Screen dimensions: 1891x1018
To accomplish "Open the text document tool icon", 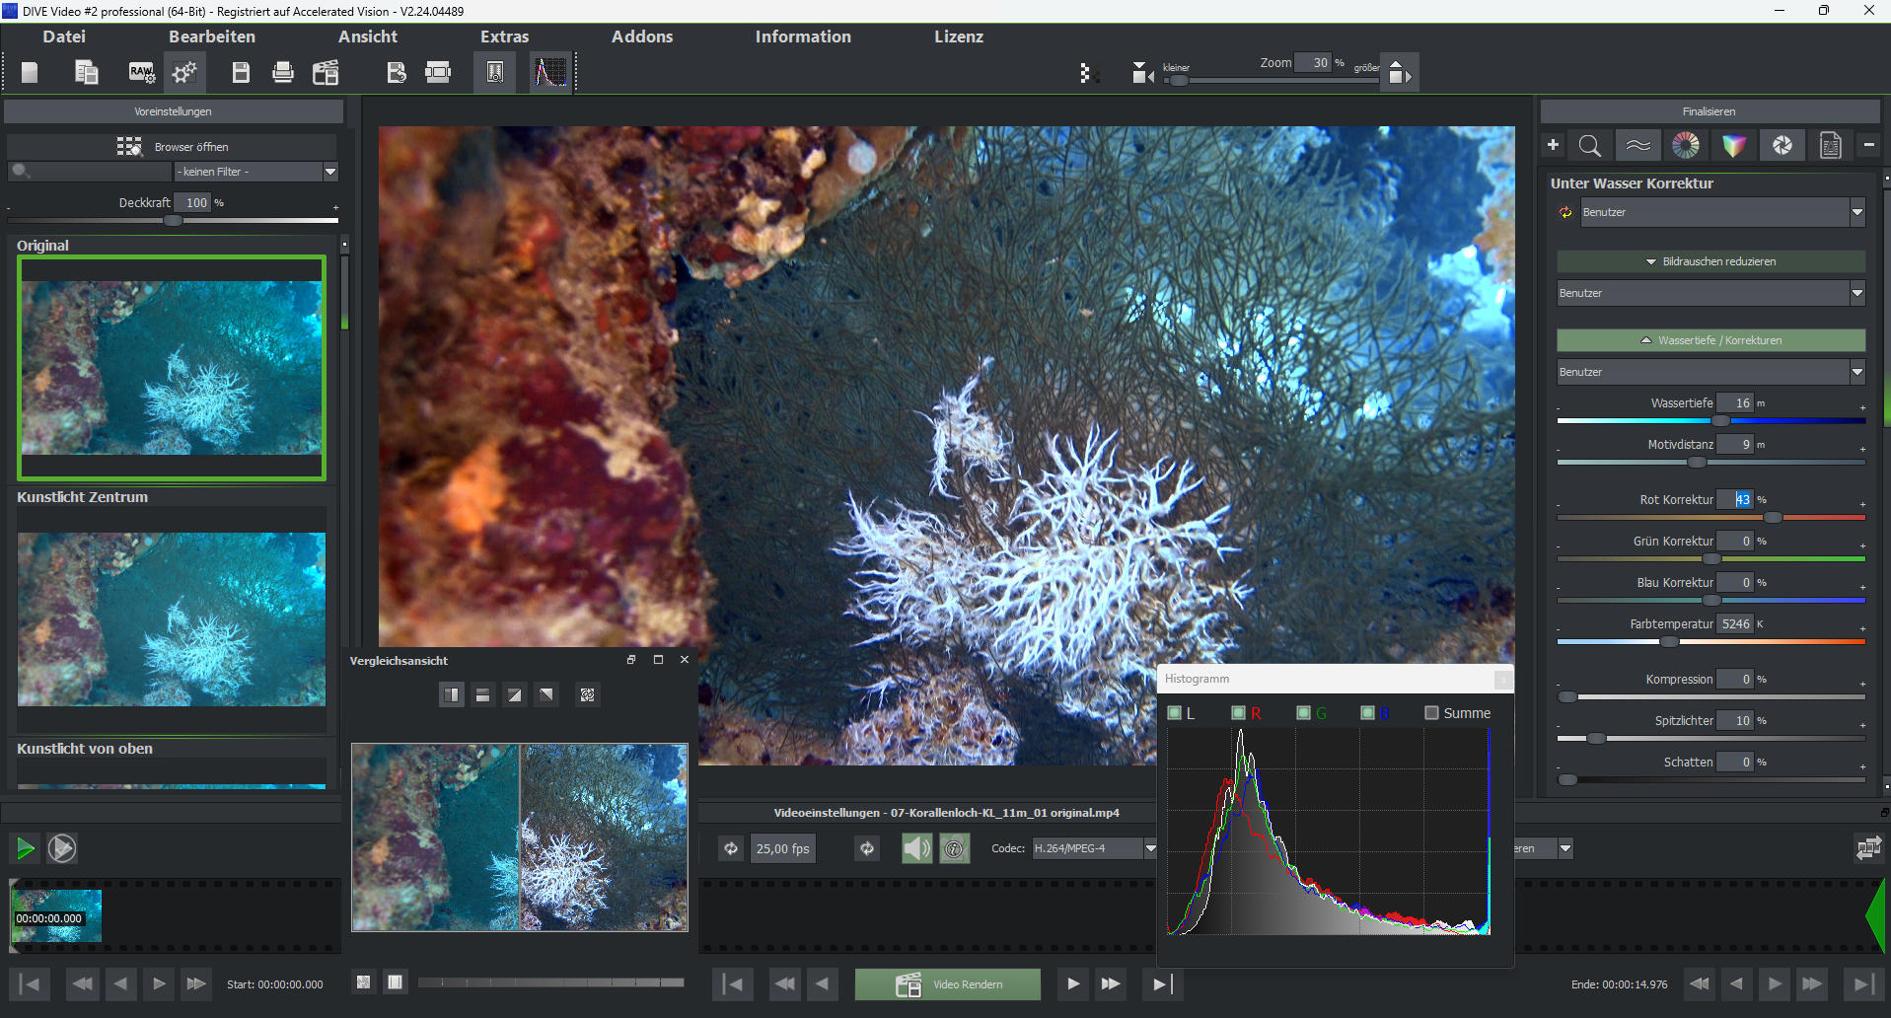I will pos(1830,146).
